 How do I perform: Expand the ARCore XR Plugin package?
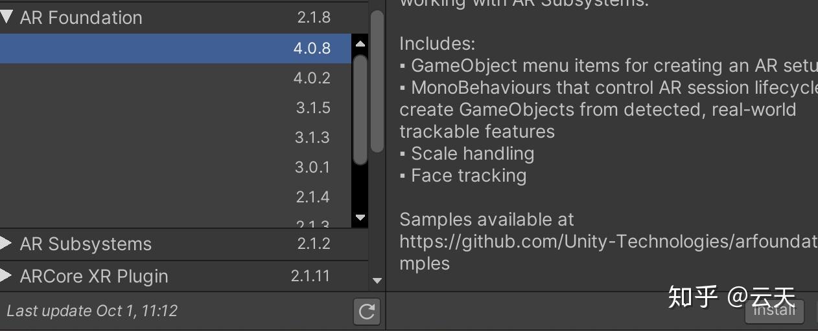point(7,276)
